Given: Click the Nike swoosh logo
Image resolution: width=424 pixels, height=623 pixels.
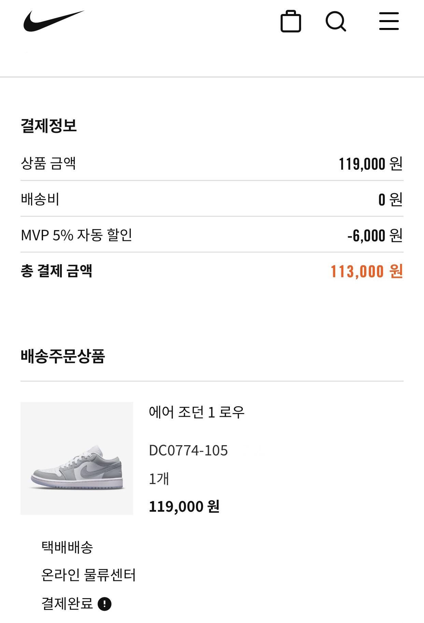Looking at the screenshot, I should tap(54, 21).
